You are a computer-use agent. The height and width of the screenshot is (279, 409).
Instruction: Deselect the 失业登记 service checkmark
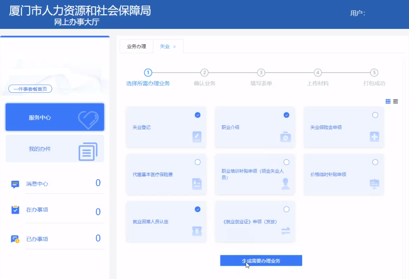pyautogui.click(x=197, y=115)
